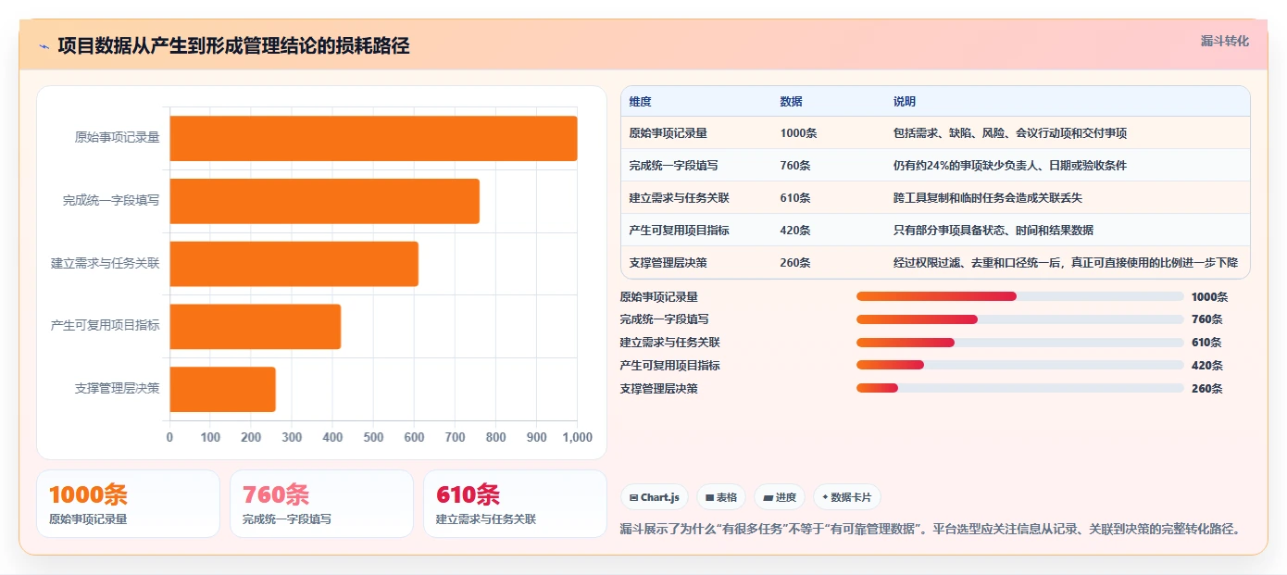This screenshot has height=575, width=1287.
Task: Click description 只有部分事项具备状态
Action: pyautogui.click(x=993, y=231)
